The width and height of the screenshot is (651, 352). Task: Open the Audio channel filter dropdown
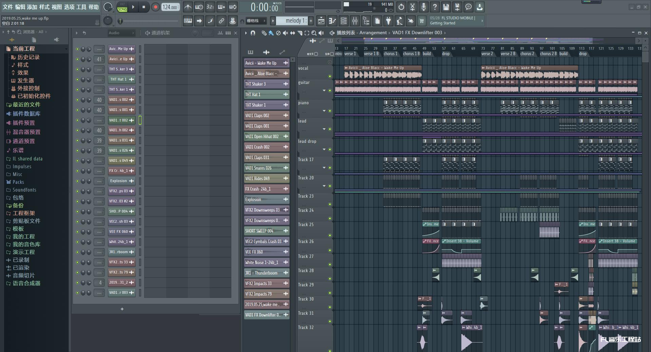coord(121,33)
